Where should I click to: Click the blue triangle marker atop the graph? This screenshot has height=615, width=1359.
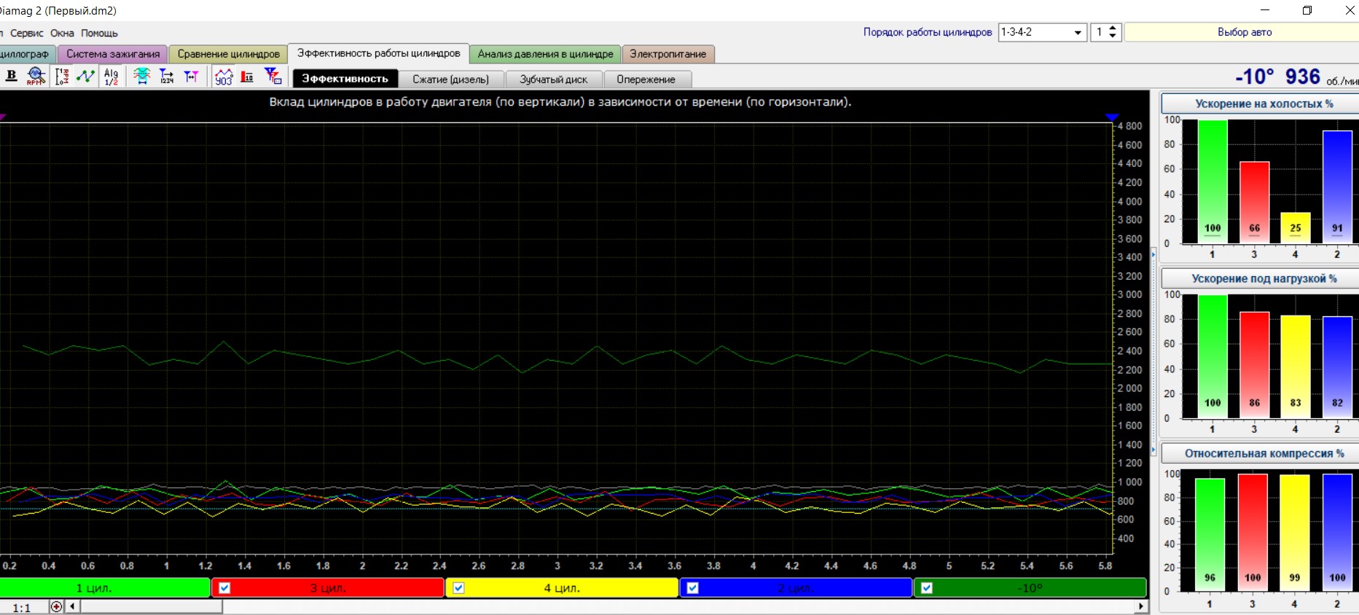1111,117
